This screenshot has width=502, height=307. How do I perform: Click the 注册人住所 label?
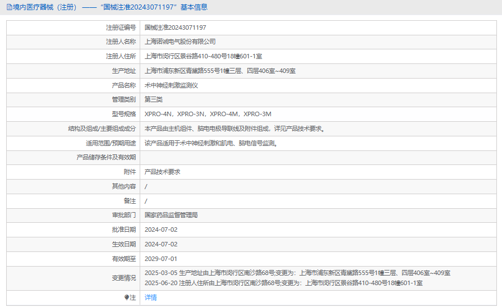click(x=121, y=56)
